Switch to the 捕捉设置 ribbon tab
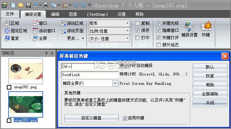 (x=33, y=14)
